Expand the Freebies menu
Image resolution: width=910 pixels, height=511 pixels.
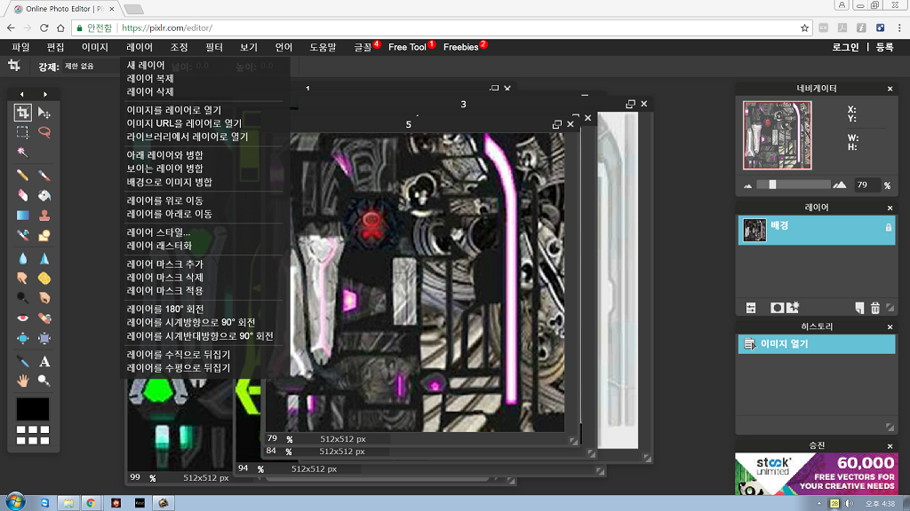(461, 47)
